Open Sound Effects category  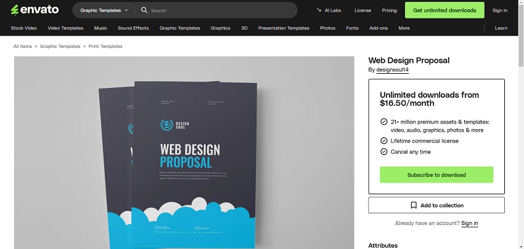coord(133,28)
